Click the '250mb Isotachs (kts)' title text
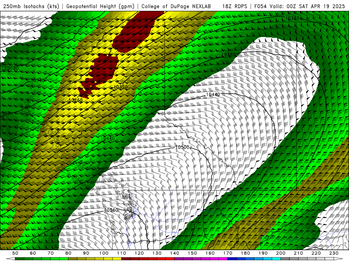349x261 pixels. 31,6
